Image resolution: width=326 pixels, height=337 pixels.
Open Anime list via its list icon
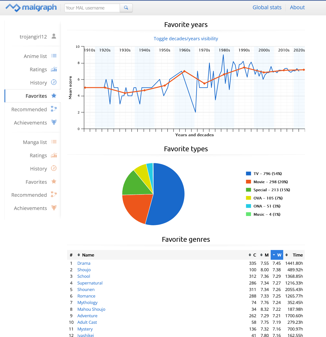pyautogui.click(x=54, y=56)
